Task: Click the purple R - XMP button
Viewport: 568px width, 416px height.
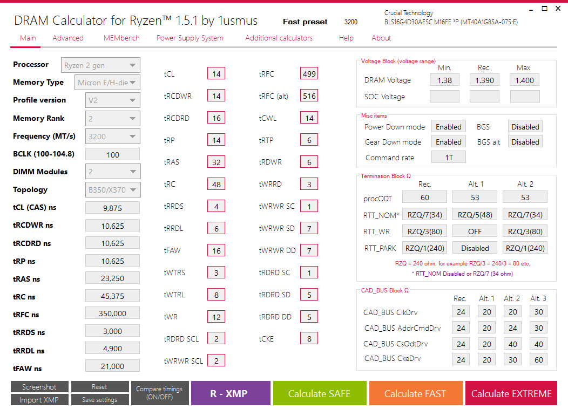Action: coord(231,393)
